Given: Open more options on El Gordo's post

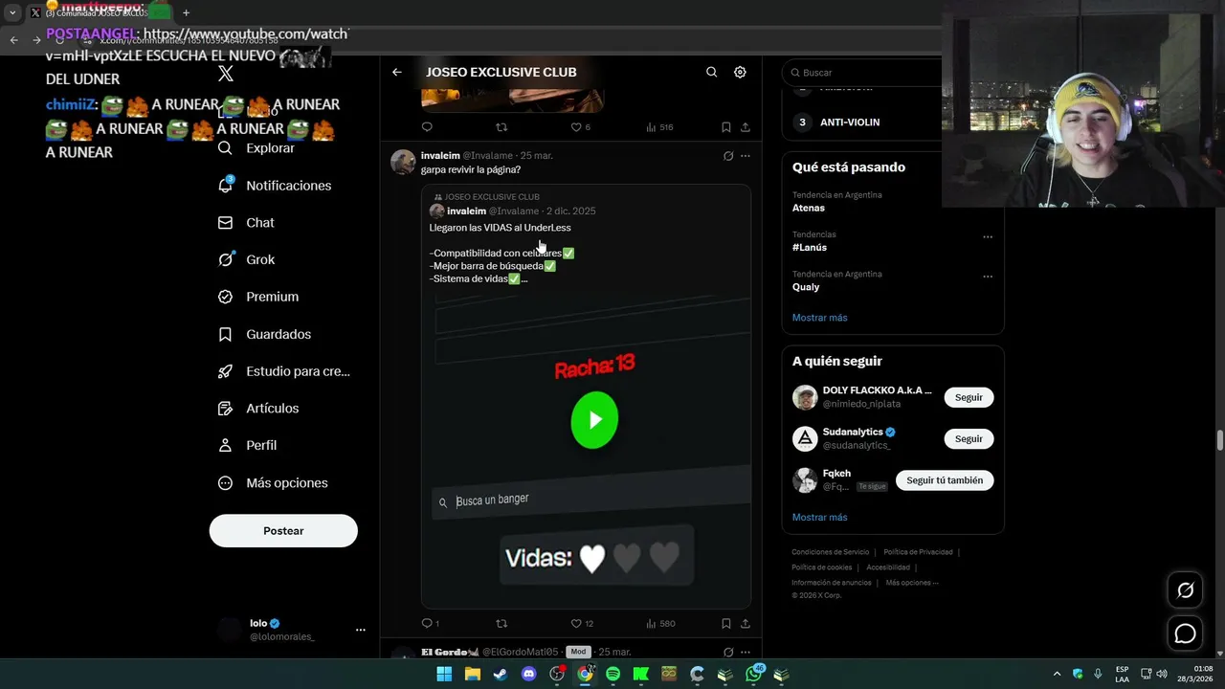Looking at the screenshot, I should pyautogui.click(x=746, y=652).
